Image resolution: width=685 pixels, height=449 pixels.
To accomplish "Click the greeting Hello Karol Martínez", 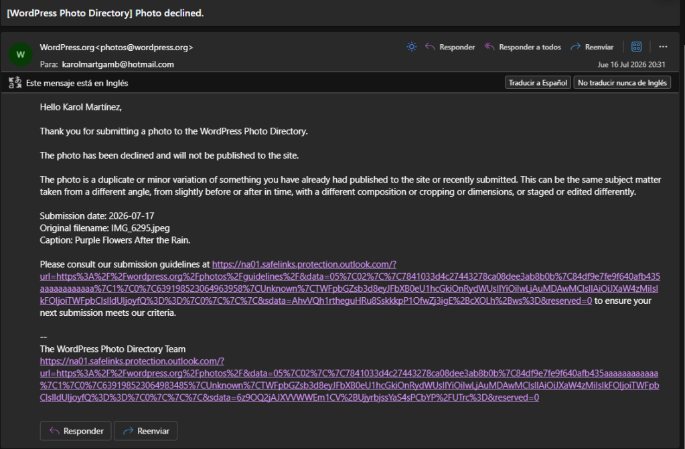I will coord(81,107).
